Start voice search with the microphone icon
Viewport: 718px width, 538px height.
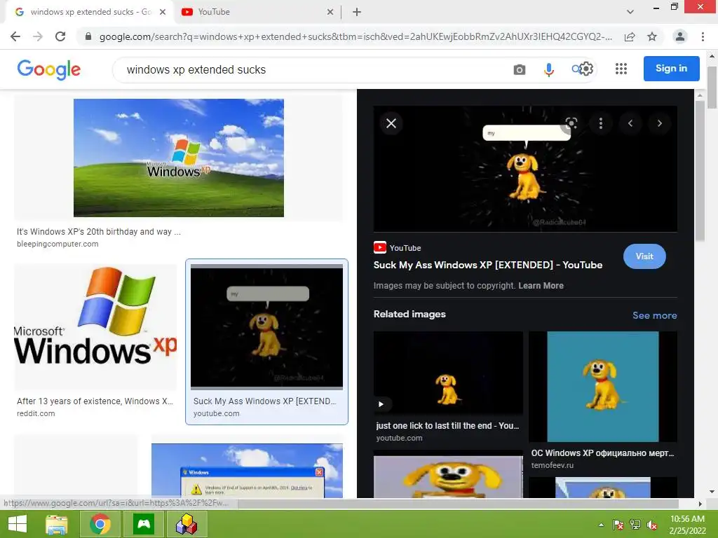coord(548,69)
